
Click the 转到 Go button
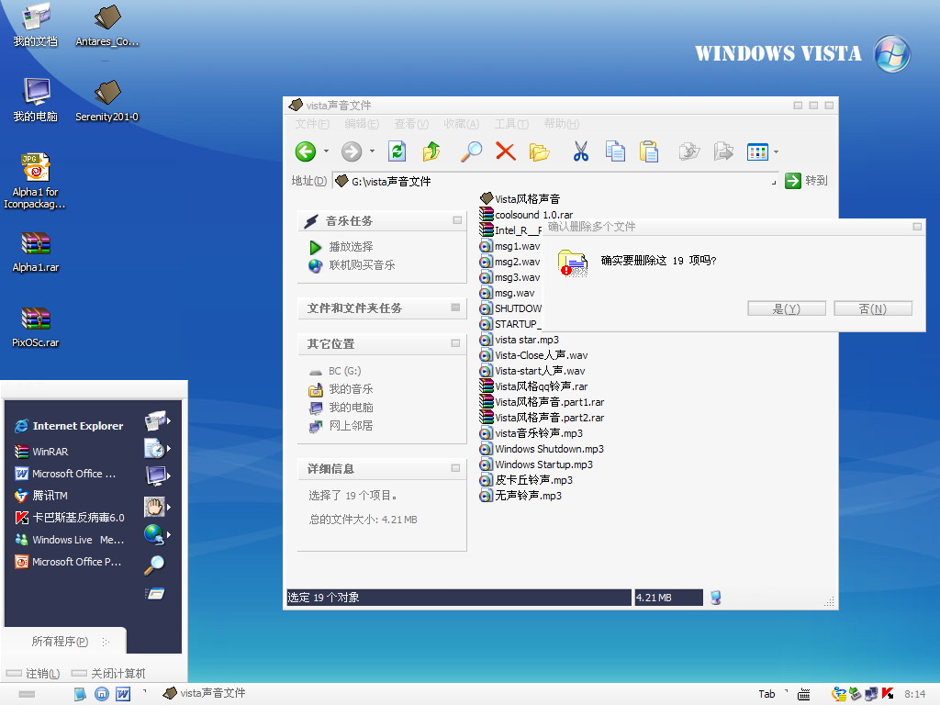[x=806, y=181]
